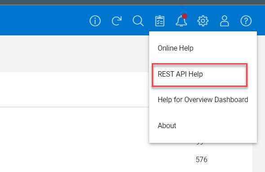Toggle the help question mark menu
Image resolution: width=265 pixels, height=172 pixels.
pos(246,21)
